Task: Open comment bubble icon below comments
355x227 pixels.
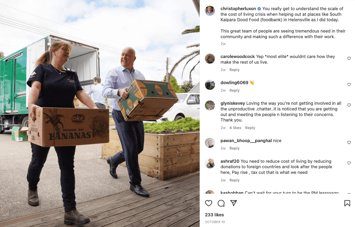Action: point(221,203)
